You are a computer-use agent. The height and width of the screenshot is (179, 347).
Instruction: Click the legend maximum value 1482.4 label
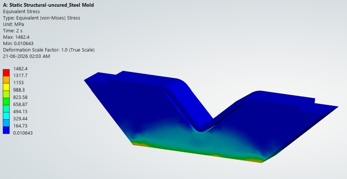pyautogui.click(x=20, y=69)
